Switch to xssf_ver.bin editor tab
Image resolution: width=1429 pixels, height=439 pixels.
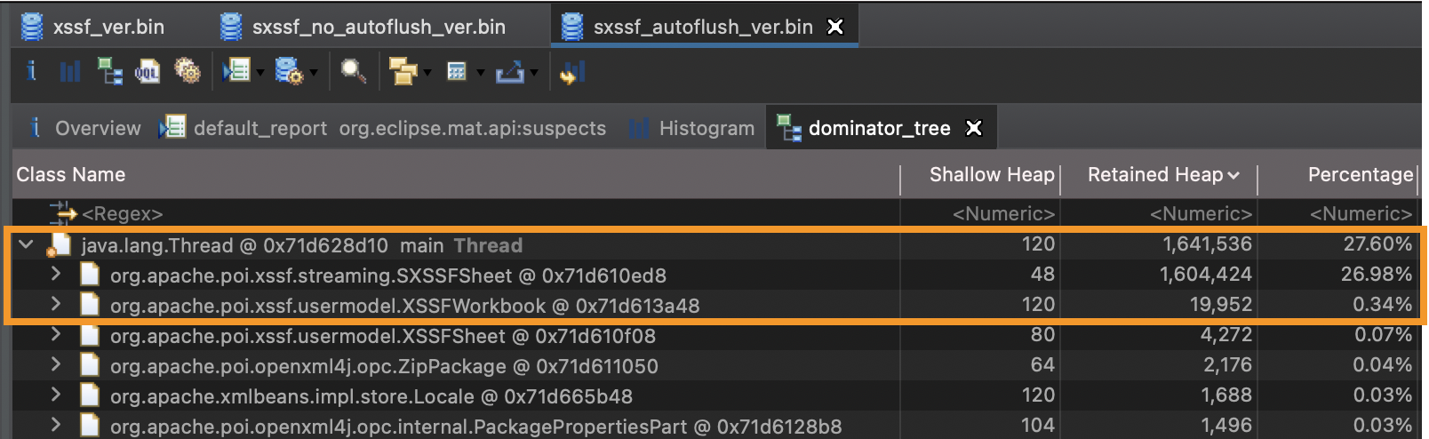[93, 27]
